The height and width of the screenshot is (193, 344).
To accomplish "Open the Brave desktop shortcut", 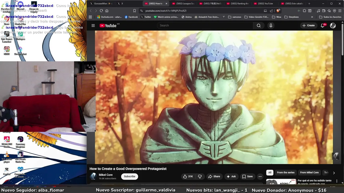I will point(7,21).
